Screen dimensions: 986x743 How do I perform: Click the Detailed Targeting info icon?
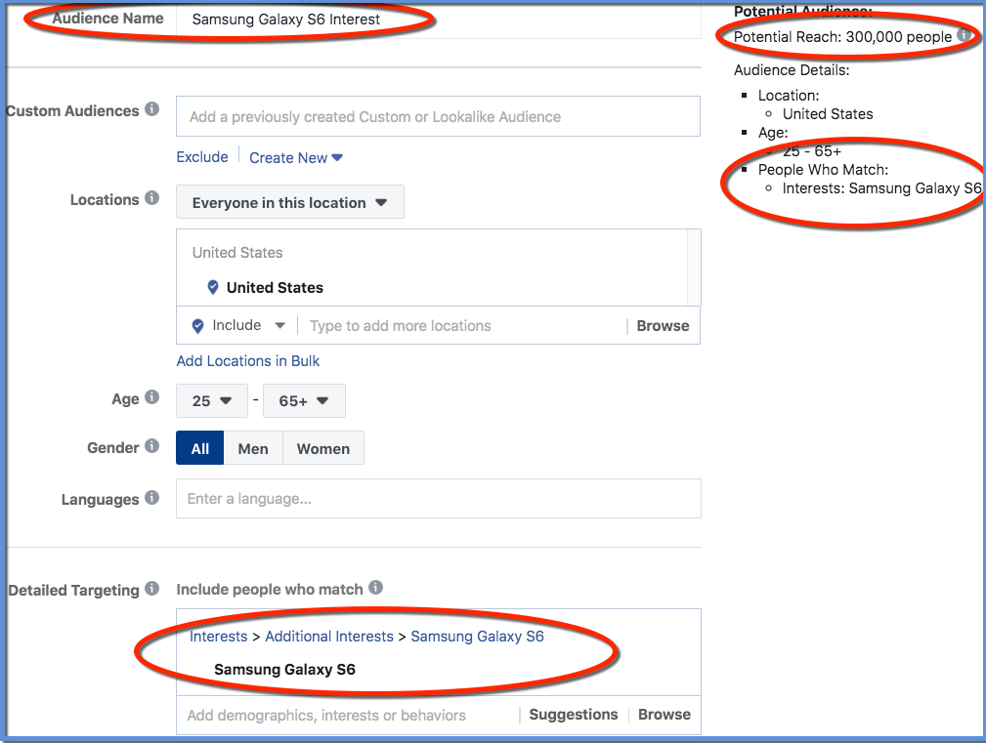tap(151, 589)
